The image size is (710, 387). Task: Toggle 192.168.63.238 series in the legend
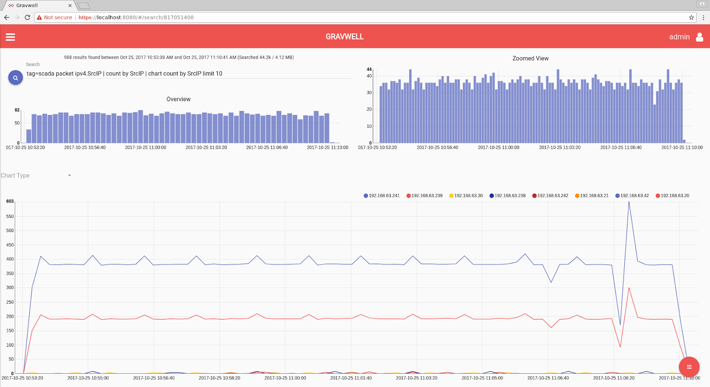click(x=507, y=196)
